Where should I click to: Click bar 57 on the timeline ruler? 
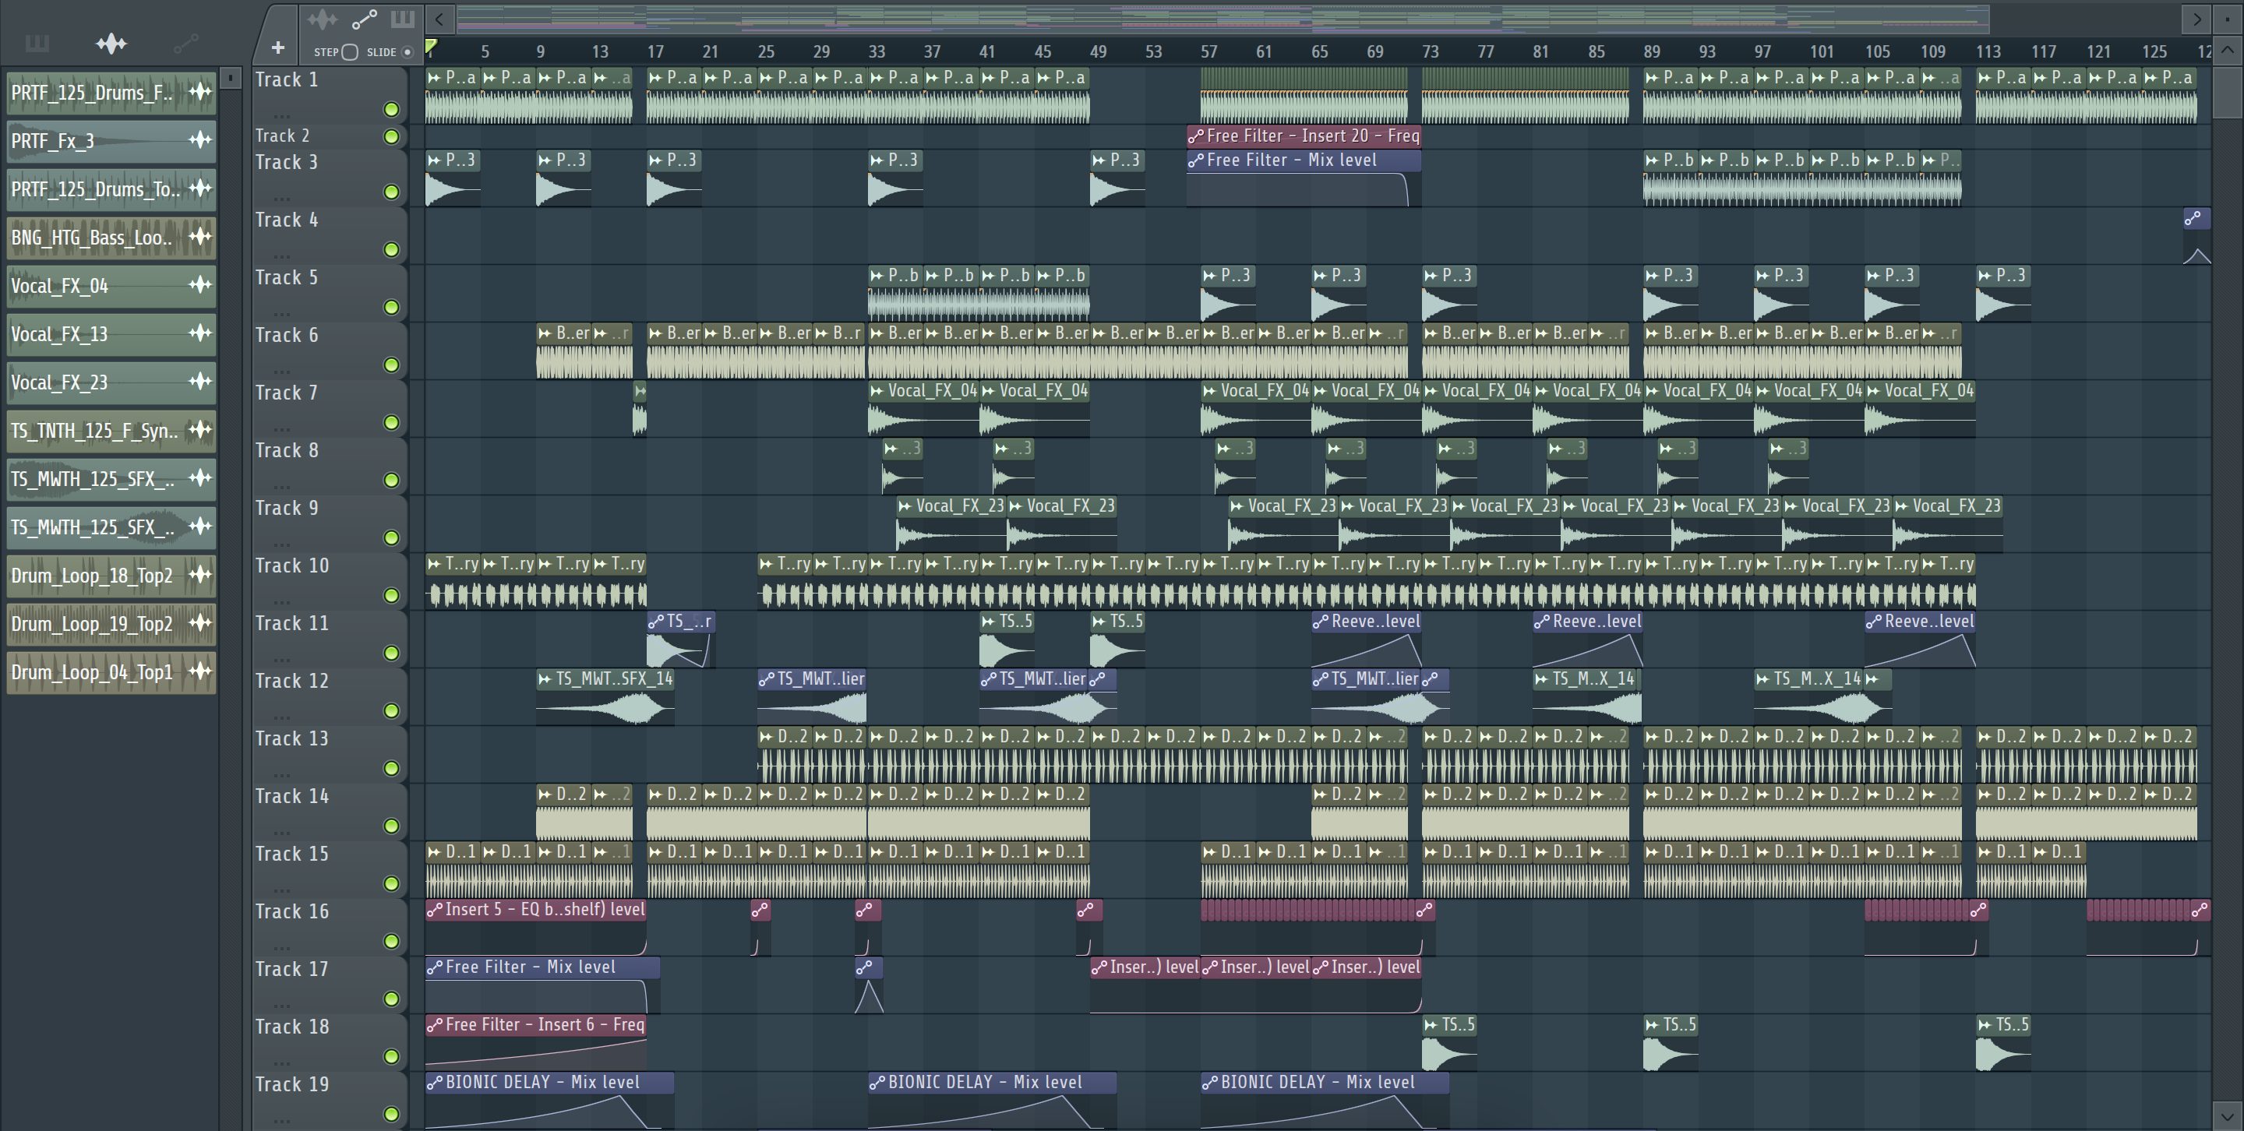[1208, 51]
